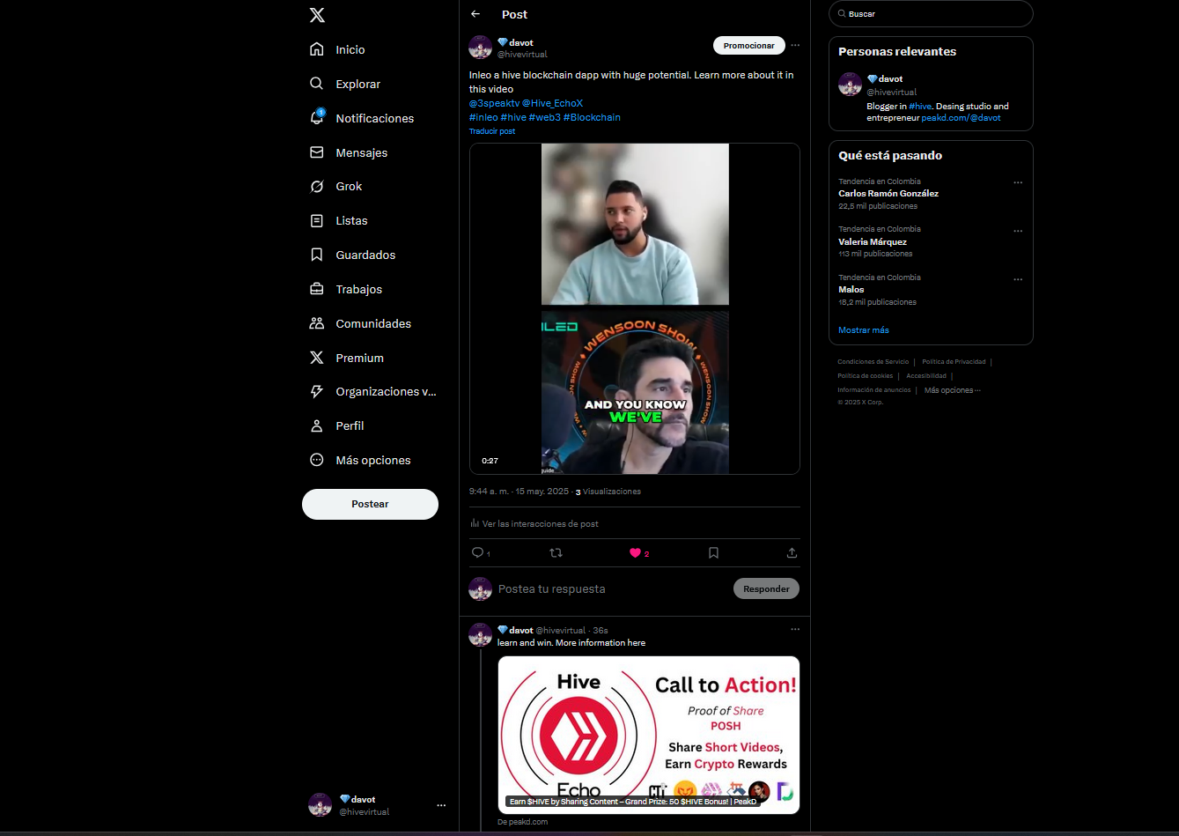Screen dimensions: 1179x836
Task: Open Guardados bookmarks page
Action: coord(353,255)
